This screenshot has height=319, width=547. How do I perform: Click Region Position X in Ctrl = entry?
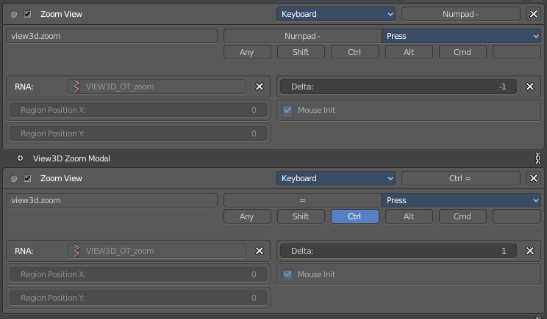point(138,274)
